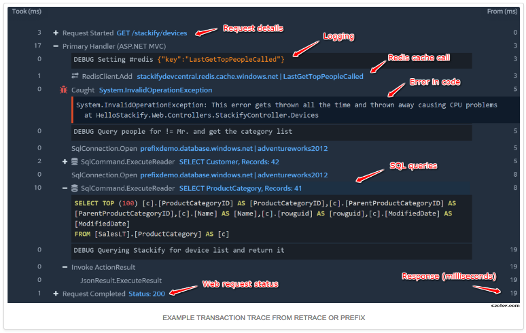Open the stackifydevcentral.redis.cache.windows.net | LastGetTopPeopleCalled link
Image resolution: width=526 pixels, height=333 pixels.
[x=250, y=77]
